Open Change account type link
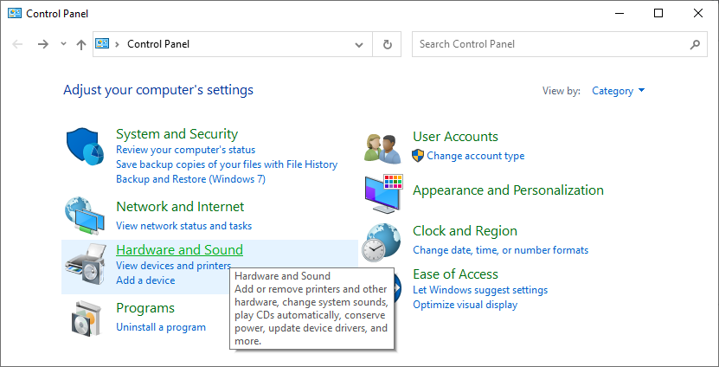719x367 pixels. click(475, 156)
